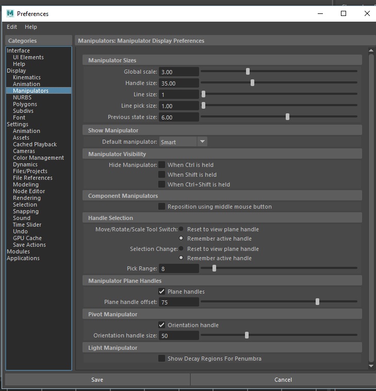376x391 pixels.
Task: Click scroll up arrow of preferences panel
Action: (x=371, y=50)
